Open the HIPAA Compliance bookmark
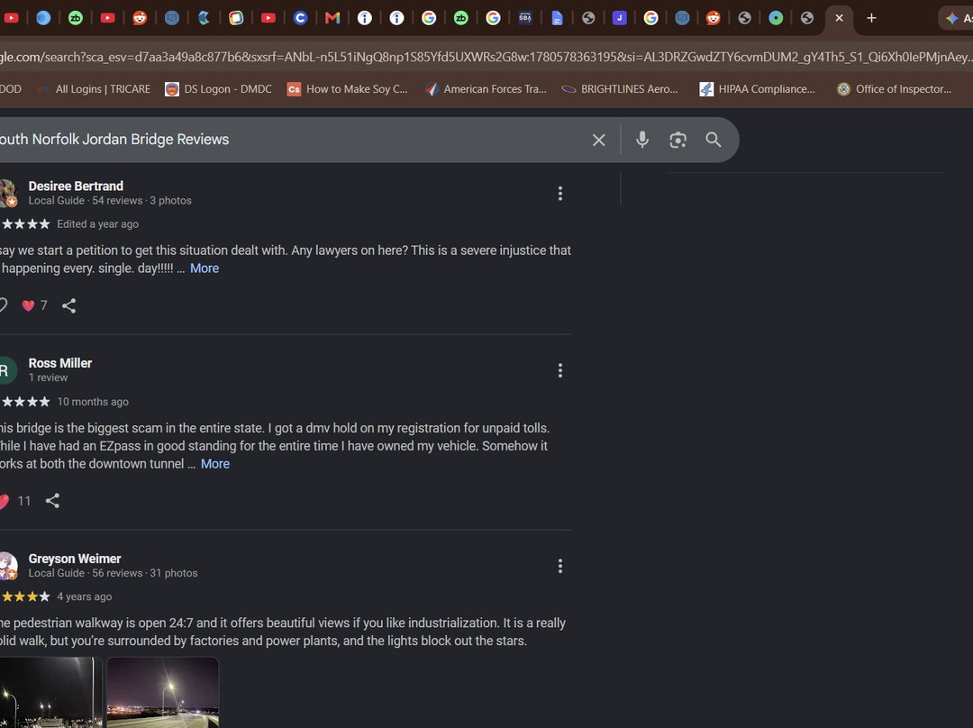The width and height of the screenshot is (973, 728). coord(757,89)
